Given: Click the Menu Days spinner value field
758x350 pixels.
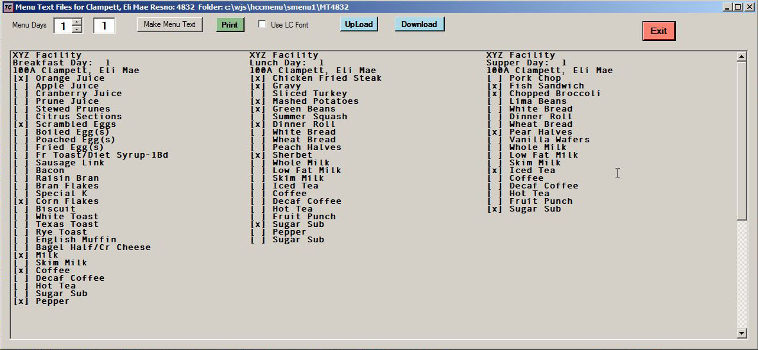Looking at the screenshot, I should [x=63, y=26].
